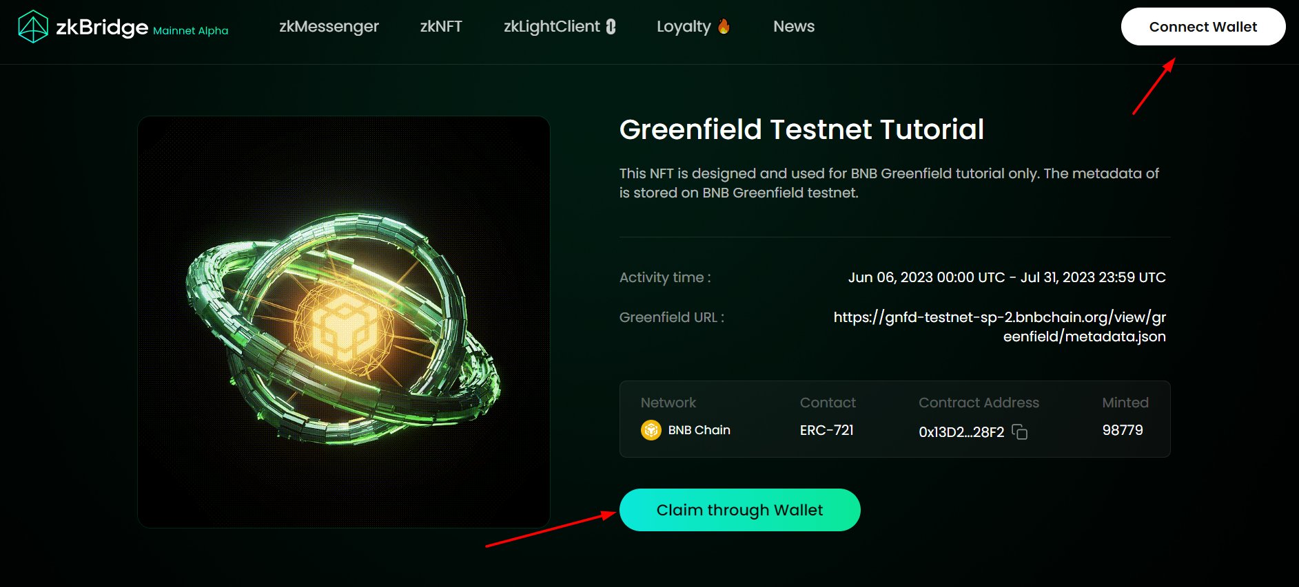This screenshot has height=587, width=1299.
Task: Click the Activity time label
Action: point(665,277)
